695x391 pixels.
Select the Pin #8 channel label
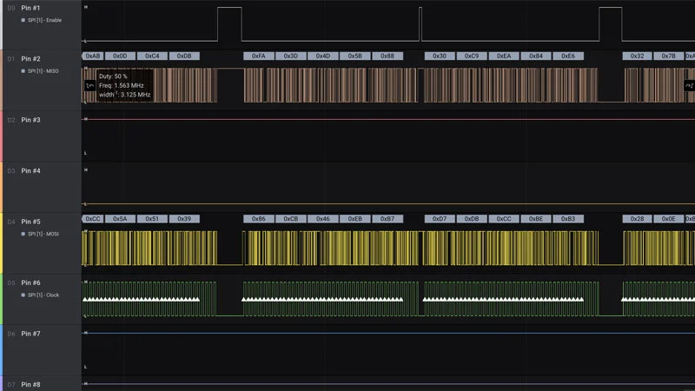pyautogui.click(x=30, y=384)
